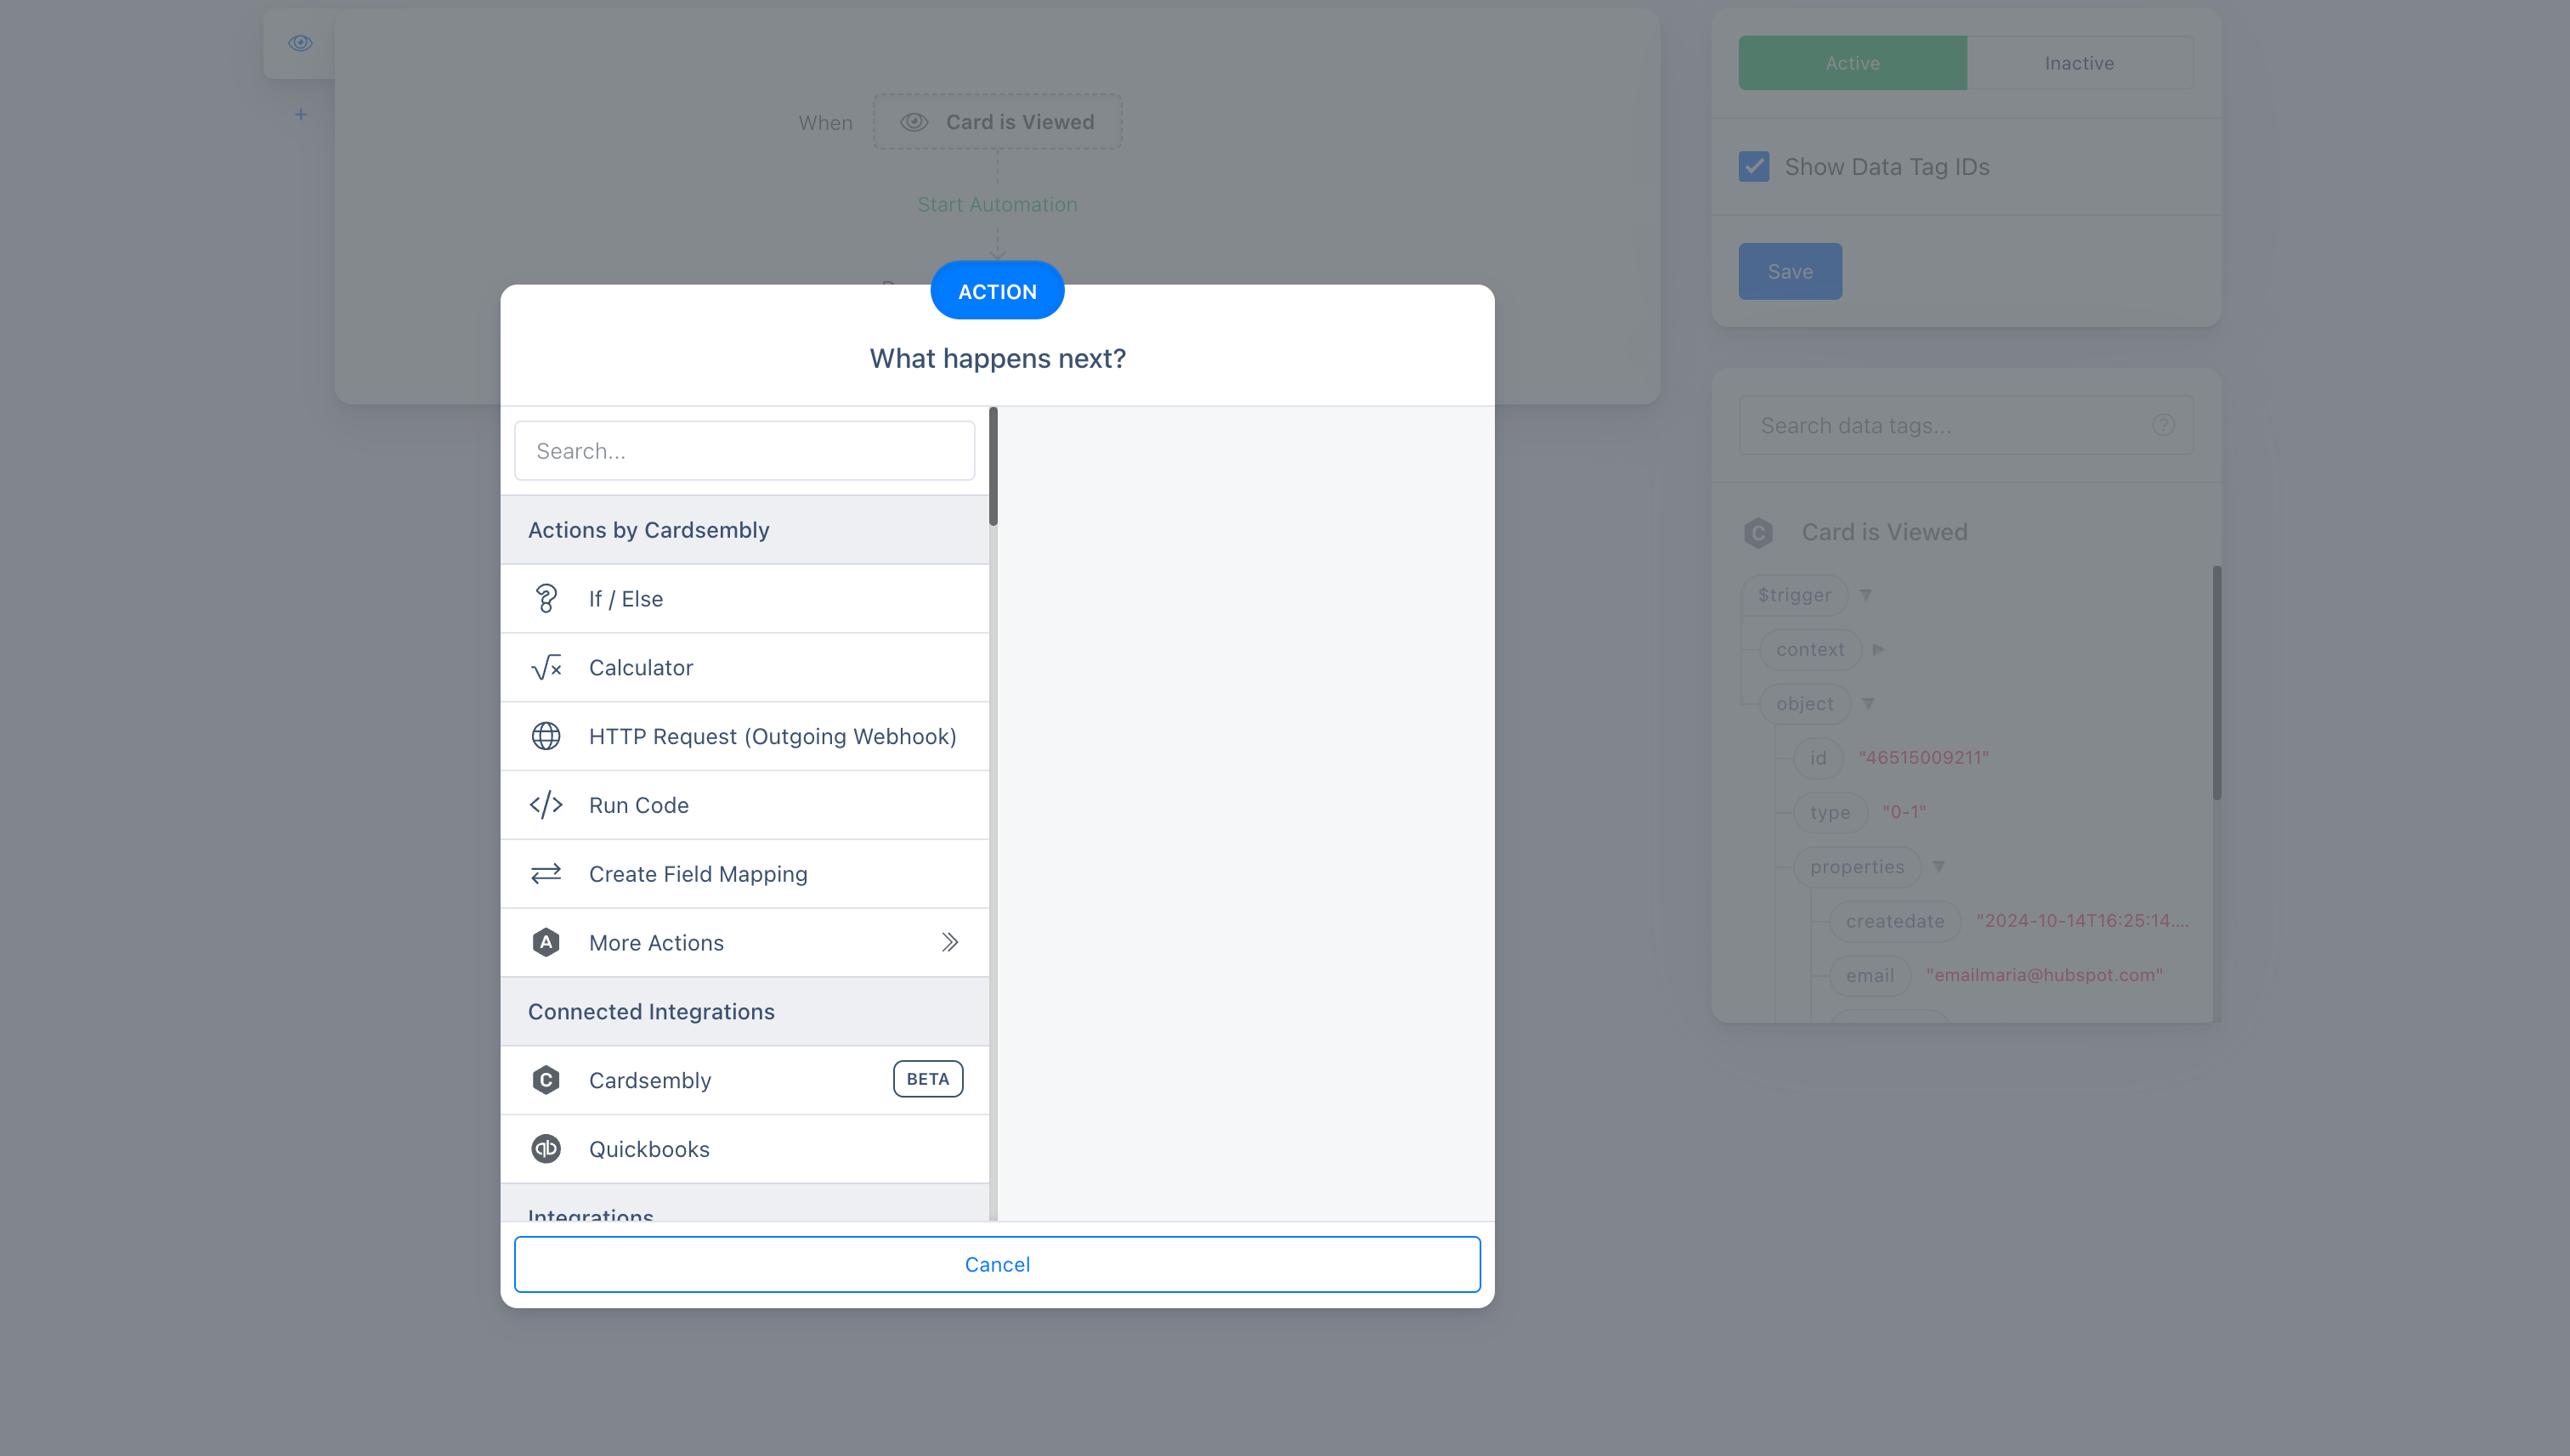Click the blue Save button
The width and height of the screenshot is (2570, 1456).
(1789, 271)
